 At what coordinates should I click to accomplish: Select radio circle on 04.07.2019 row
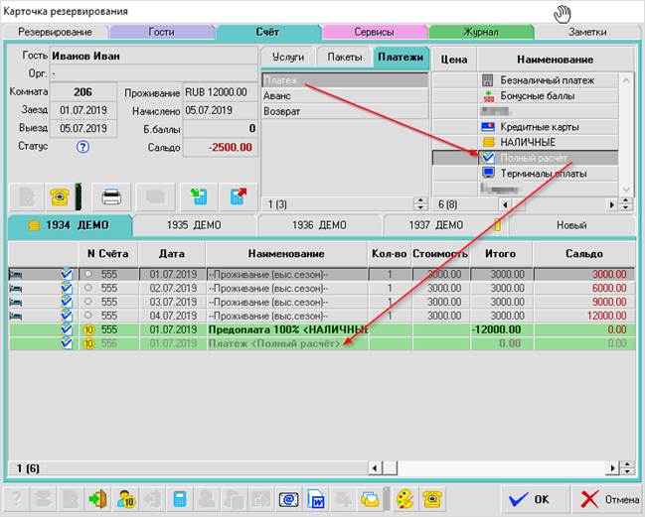point(88,315)
